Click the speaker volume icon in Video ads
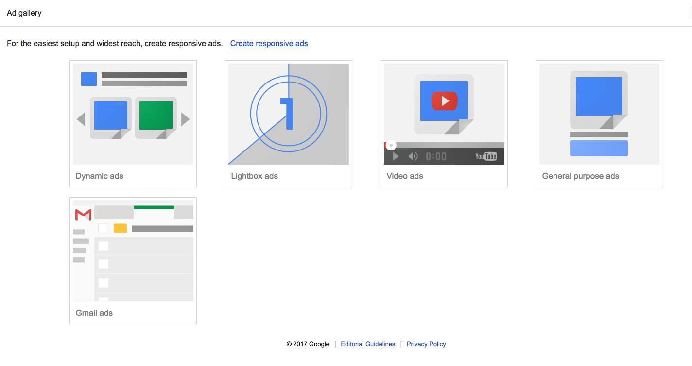This screenshot has height=366, width=692. [413, 156]
